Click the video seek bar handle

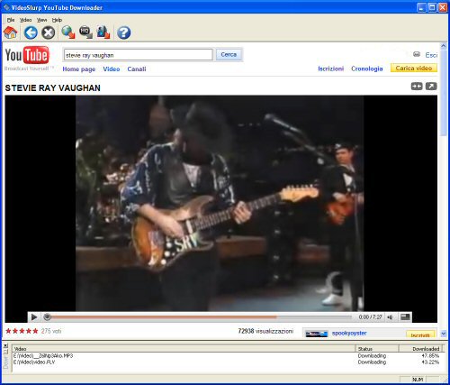[x=47, y=316]
